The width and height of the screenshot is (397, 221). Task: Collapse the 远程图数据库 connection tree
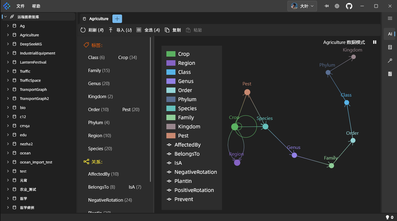pyautogui.click(x=5, y=17)
